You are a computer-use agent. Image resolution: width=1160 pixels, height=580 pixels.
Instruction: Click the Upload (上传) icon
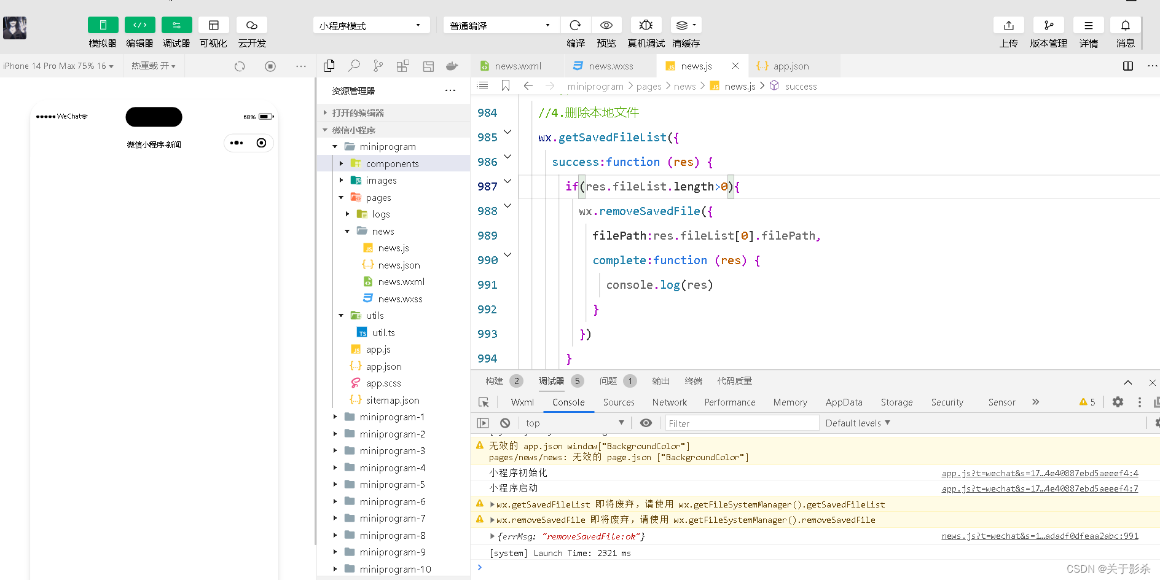(x=1009, y=25)
